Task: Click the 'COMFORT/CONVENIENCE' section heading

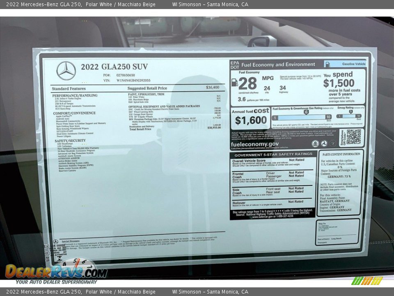Action: pos(74,113)
